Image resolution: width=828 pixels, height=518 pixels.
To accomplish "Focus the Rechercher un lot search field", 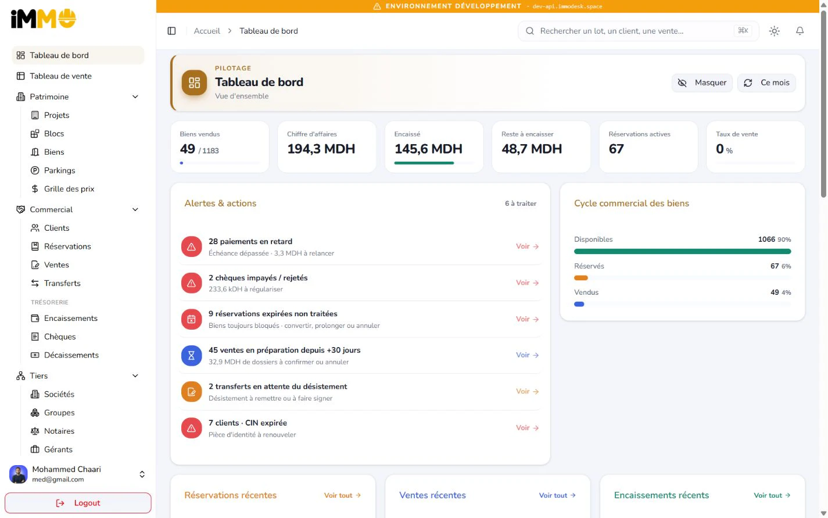I will [x=638, y=31].
